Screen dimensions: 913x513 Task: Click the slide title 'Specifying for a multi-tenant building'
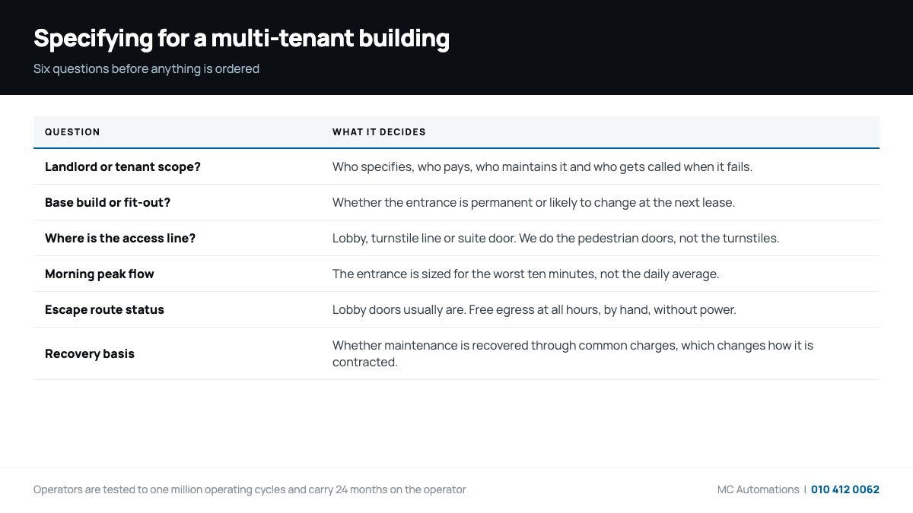241,38
